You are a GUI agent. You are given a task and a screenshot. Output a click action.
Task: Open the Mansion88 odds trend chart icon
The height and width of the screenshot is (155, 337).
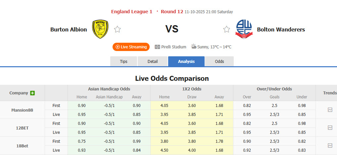pos(330,110)
